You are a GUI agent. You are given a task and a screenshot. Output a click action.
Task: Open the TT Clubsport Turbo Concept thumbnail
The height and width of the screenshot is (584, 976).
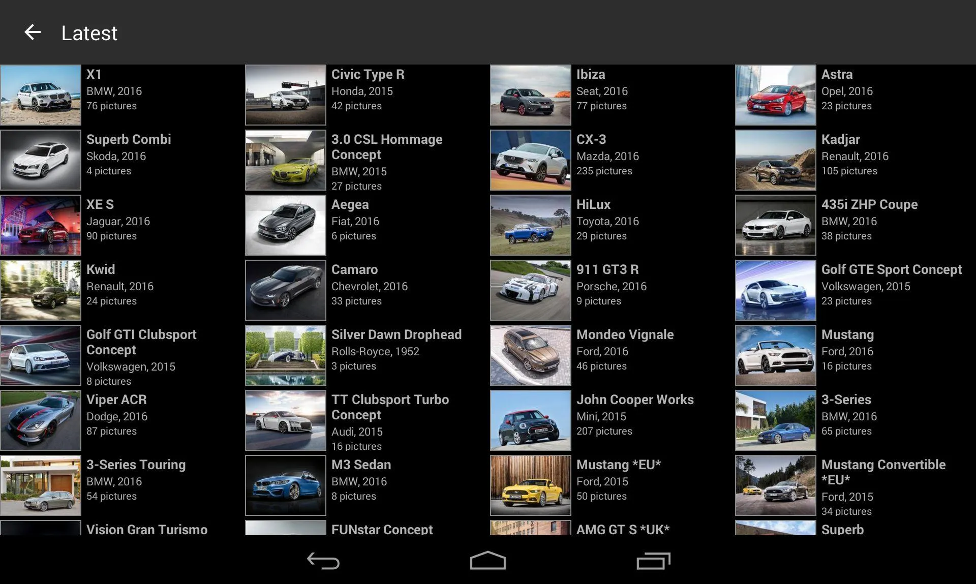[x=286, y=420]
